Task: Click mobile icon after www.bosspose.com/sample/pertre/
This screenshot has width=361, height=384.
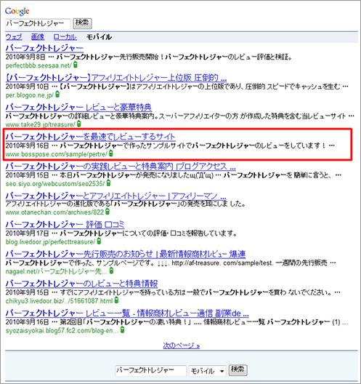Action: [x=111, y=153]
